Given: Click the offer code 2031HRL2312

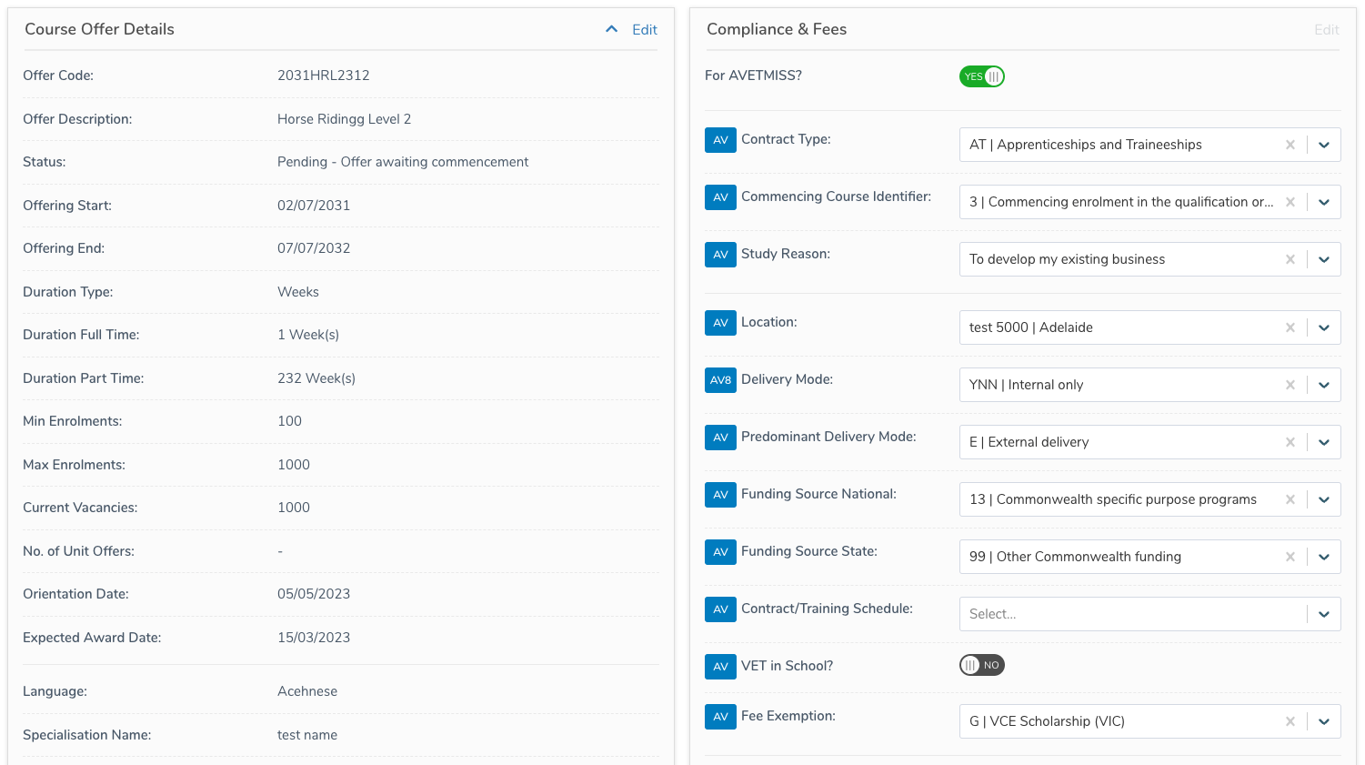Looking at the screenshot, I should point(324,75).
